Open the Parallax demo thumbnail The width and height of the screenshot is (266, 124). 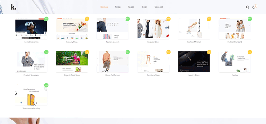(235, 62)
